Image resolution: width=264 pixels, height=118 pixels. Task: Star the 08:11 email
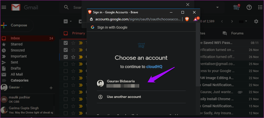pyautogui.click(x=73, y=43)
